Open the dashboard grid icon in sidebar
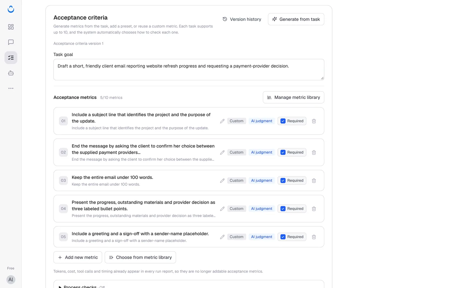This screenshot has width=461, height=288. [x=11, y=27]
